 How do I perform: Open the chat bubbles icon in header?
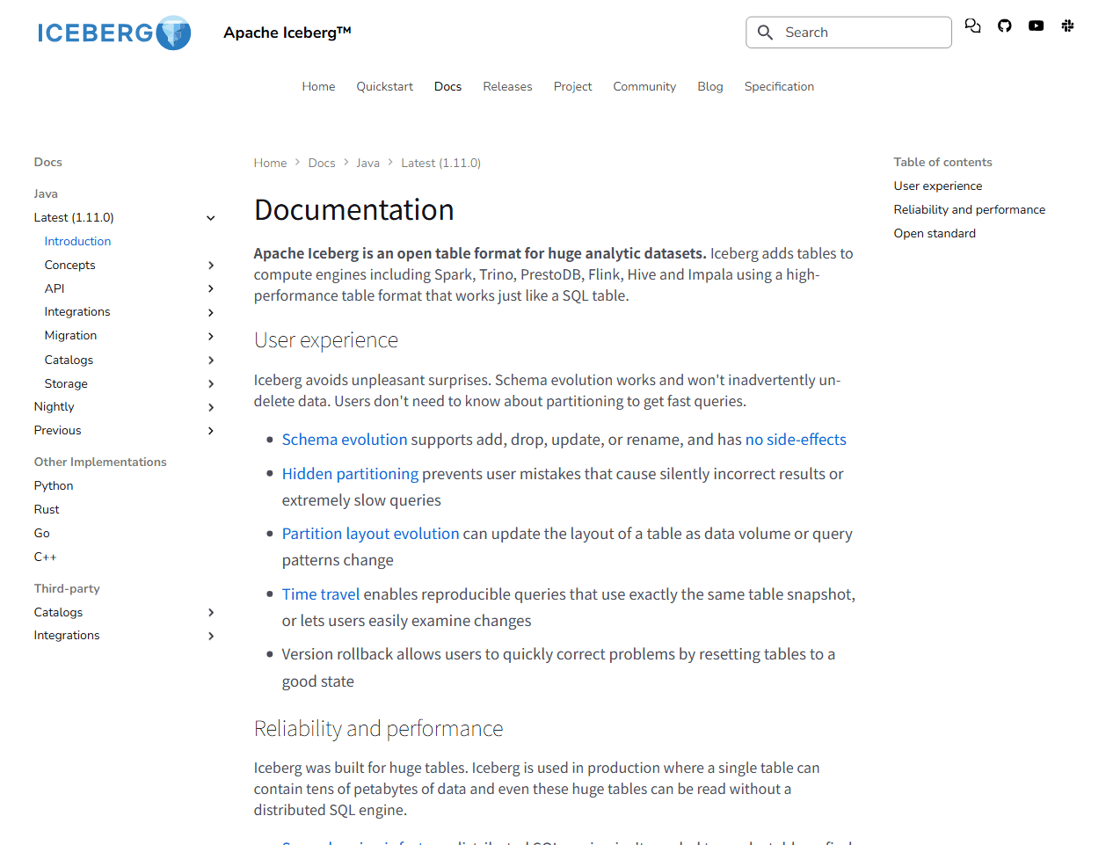pyautogui.click(x=972, y=25)
